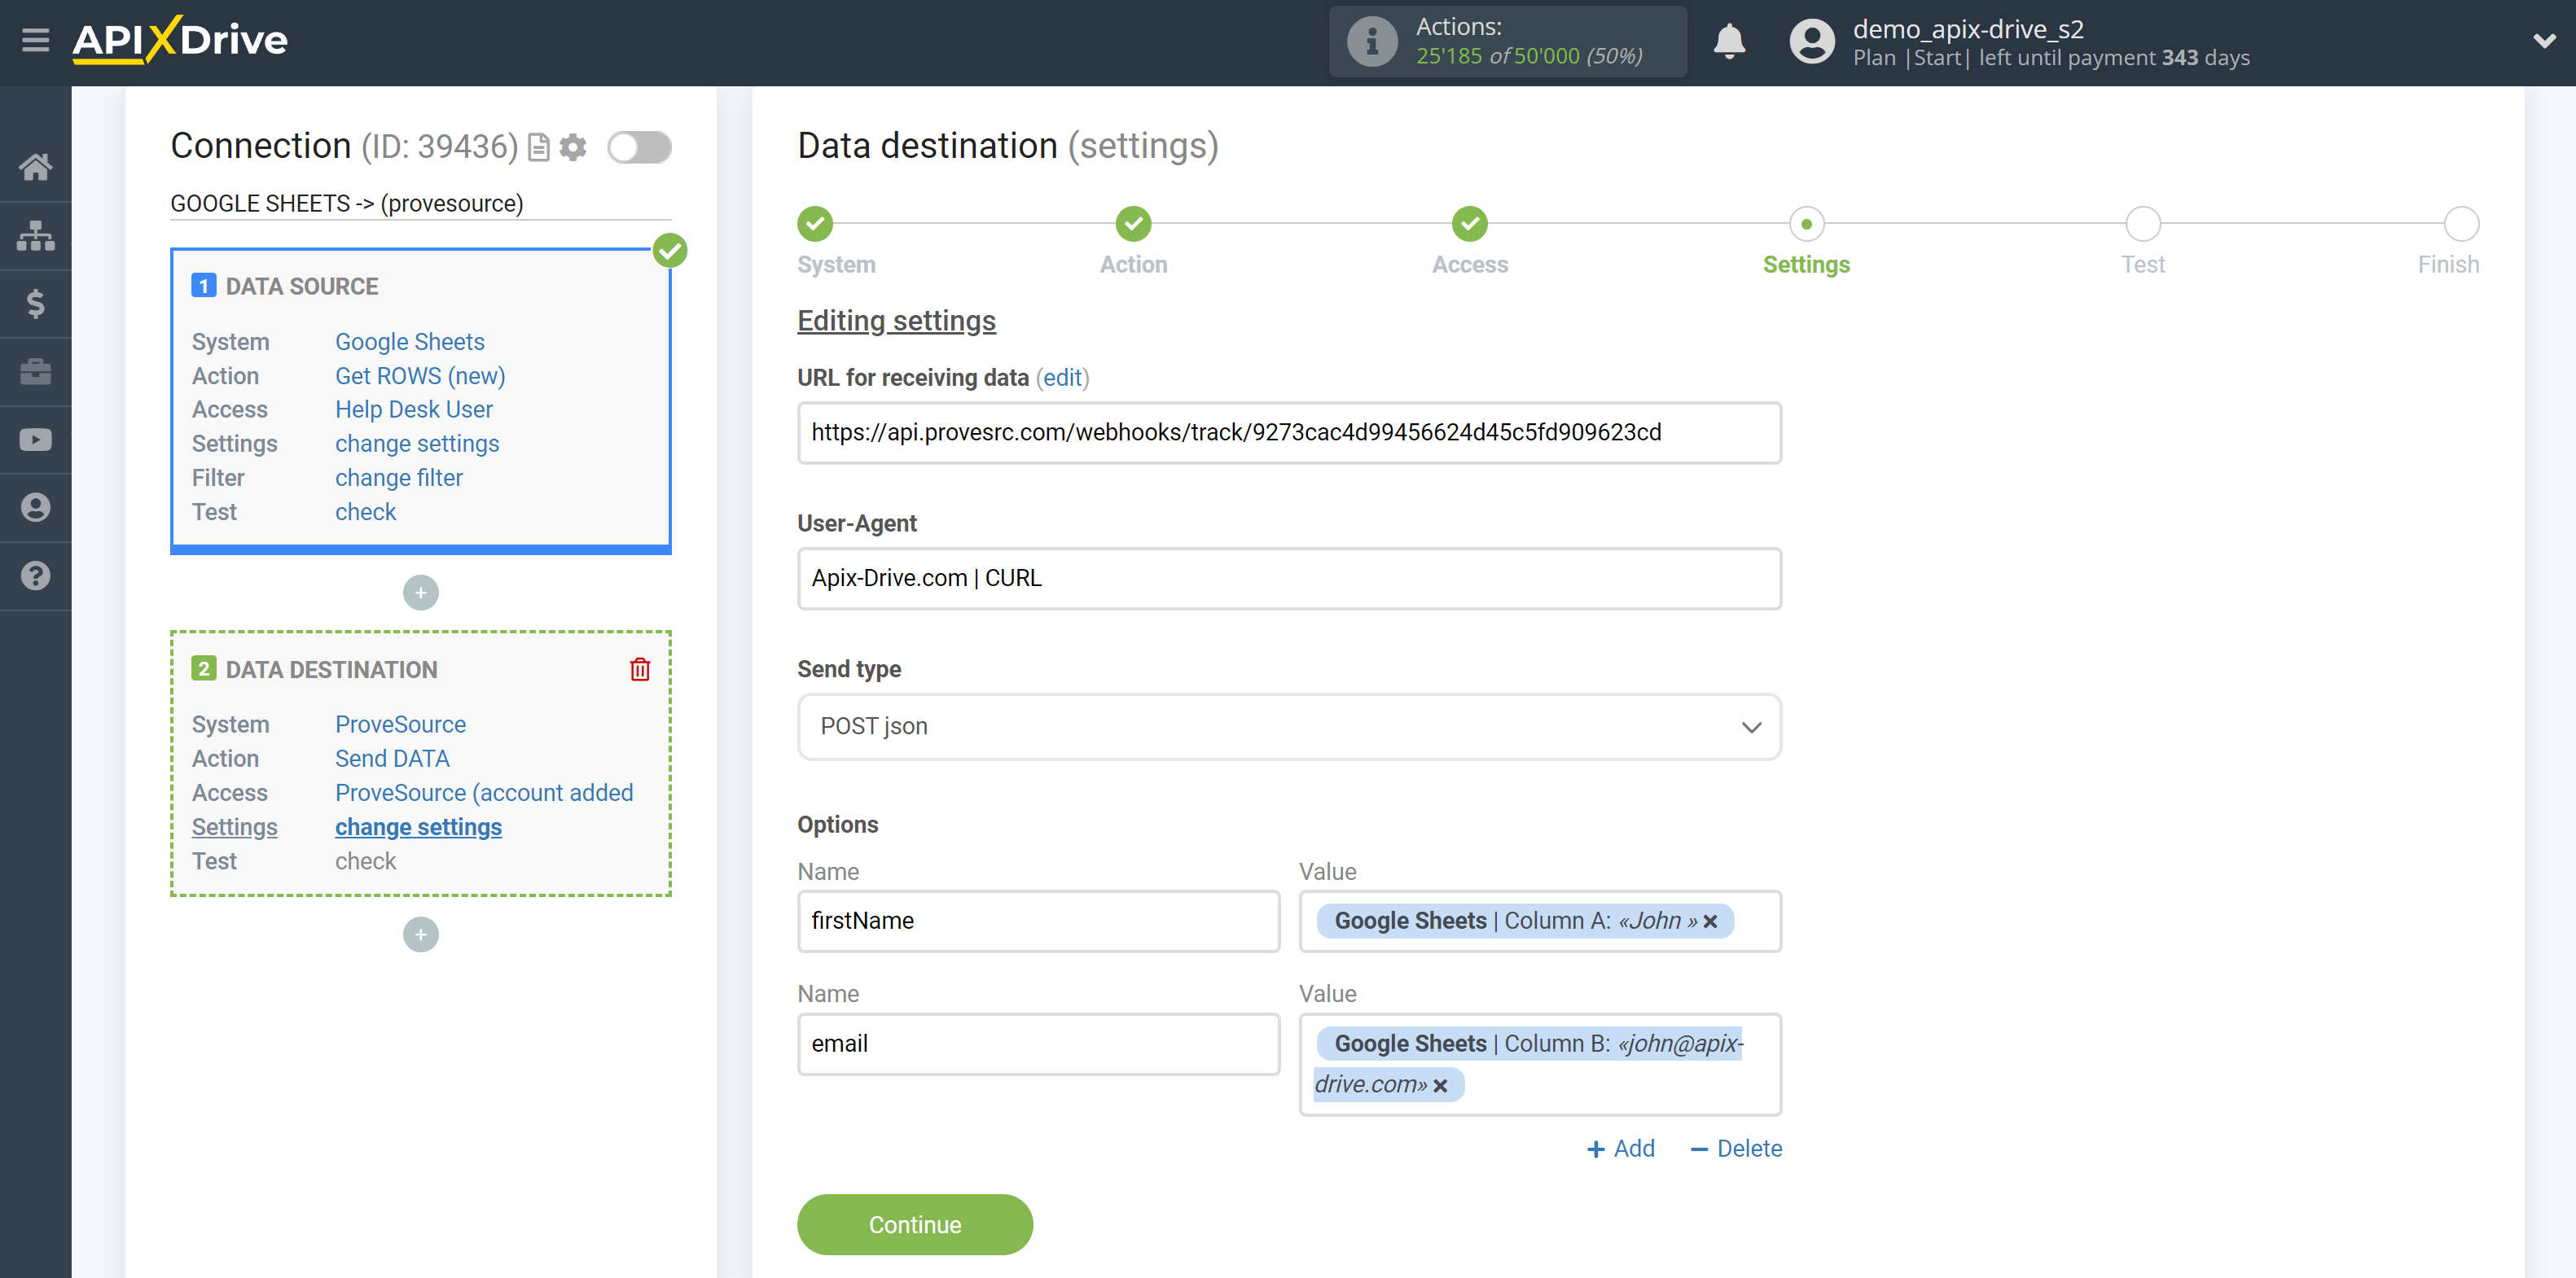The image size is (2576, 1278).
Task: Add step between source and destination
Action: pos(421,593)
